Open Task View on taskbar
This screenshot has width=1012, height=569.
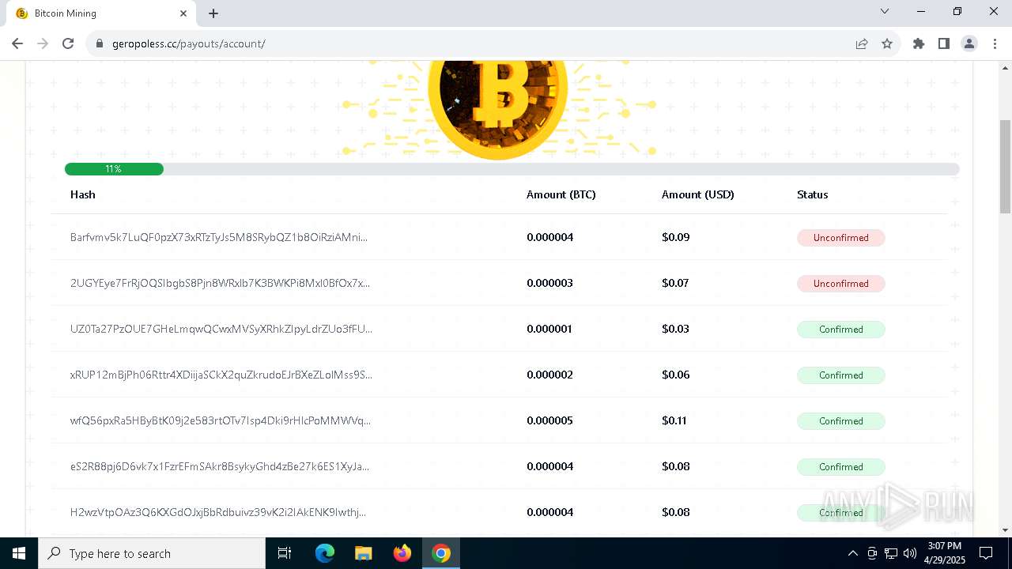coord(285,553)
